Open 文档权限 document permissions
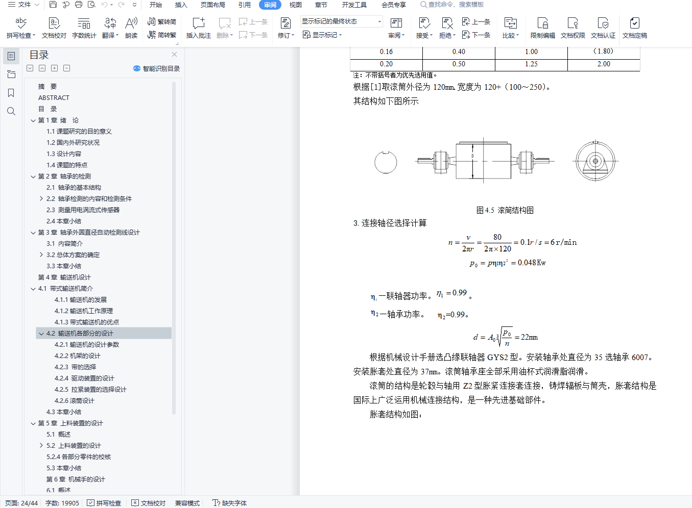Screen dimensions: 692x508 572,28
